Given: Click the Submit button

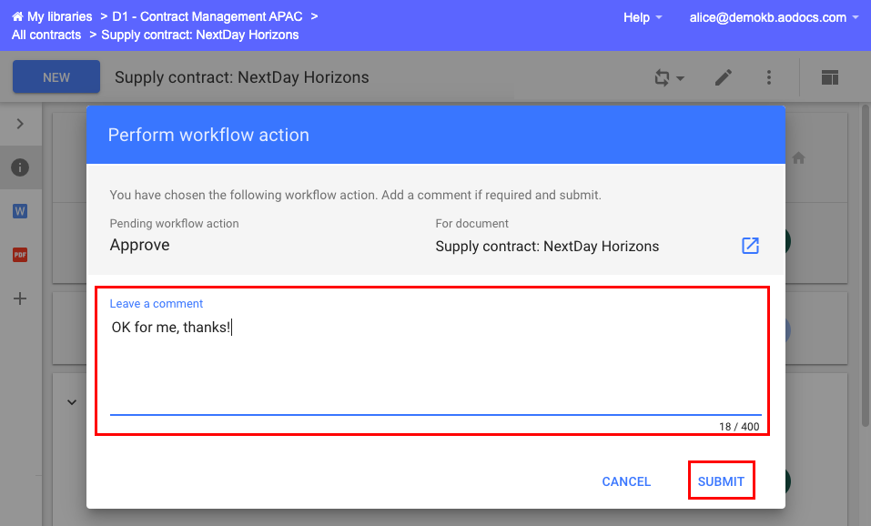Looking at the screenshot, I should 721,481.
